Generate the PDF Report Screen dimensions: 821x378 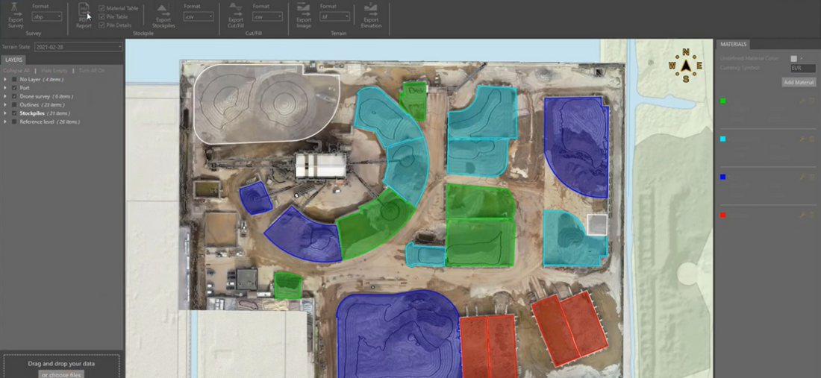click(x=84, y=15)
